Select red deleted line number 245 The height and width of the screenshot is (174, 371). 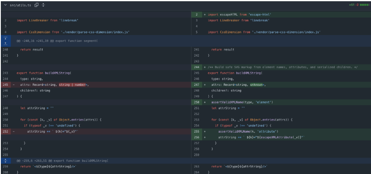tap(6, 85)
